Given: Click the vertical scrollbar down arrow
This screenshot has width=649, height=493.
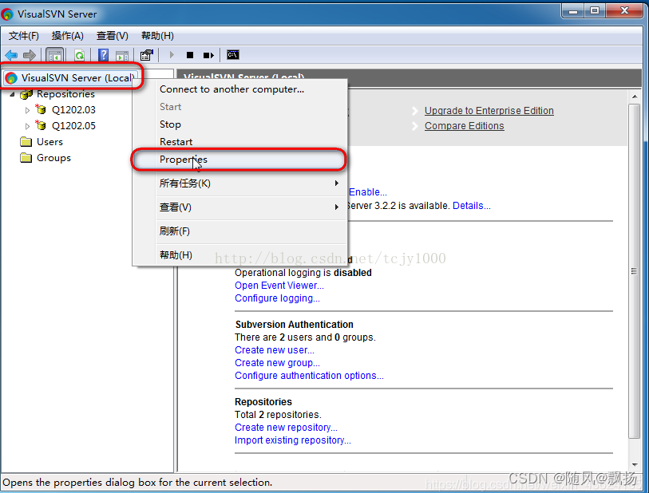Looking at the screenshot, I should (635, 466).
